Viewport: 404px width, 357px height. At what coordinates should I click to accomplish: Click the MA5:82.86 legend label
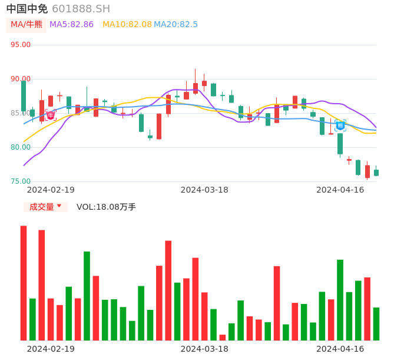pyautogui.click(x=71, y=25)
